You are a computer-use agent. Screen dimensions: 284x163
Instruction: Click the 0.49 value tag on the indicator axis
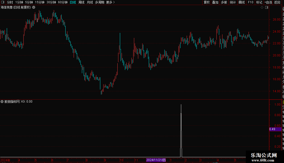click(275, 129)
